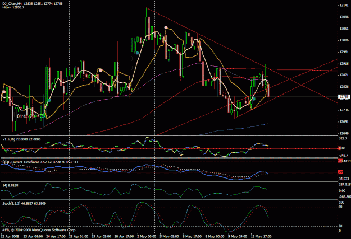
Task: Select the 13051 price level label
Action: [344, 29]
